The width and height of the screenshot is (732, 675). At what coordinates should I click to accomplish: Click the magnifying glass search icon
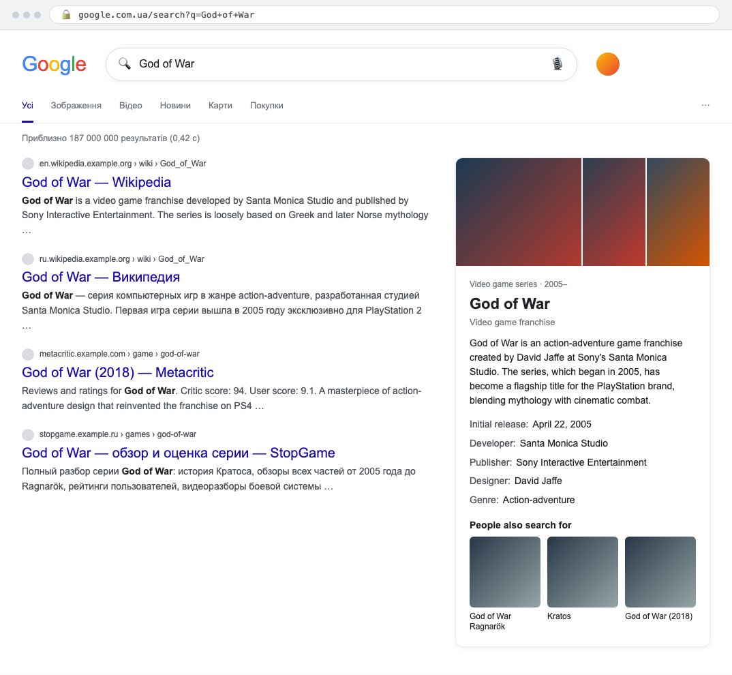click(124, 63)
